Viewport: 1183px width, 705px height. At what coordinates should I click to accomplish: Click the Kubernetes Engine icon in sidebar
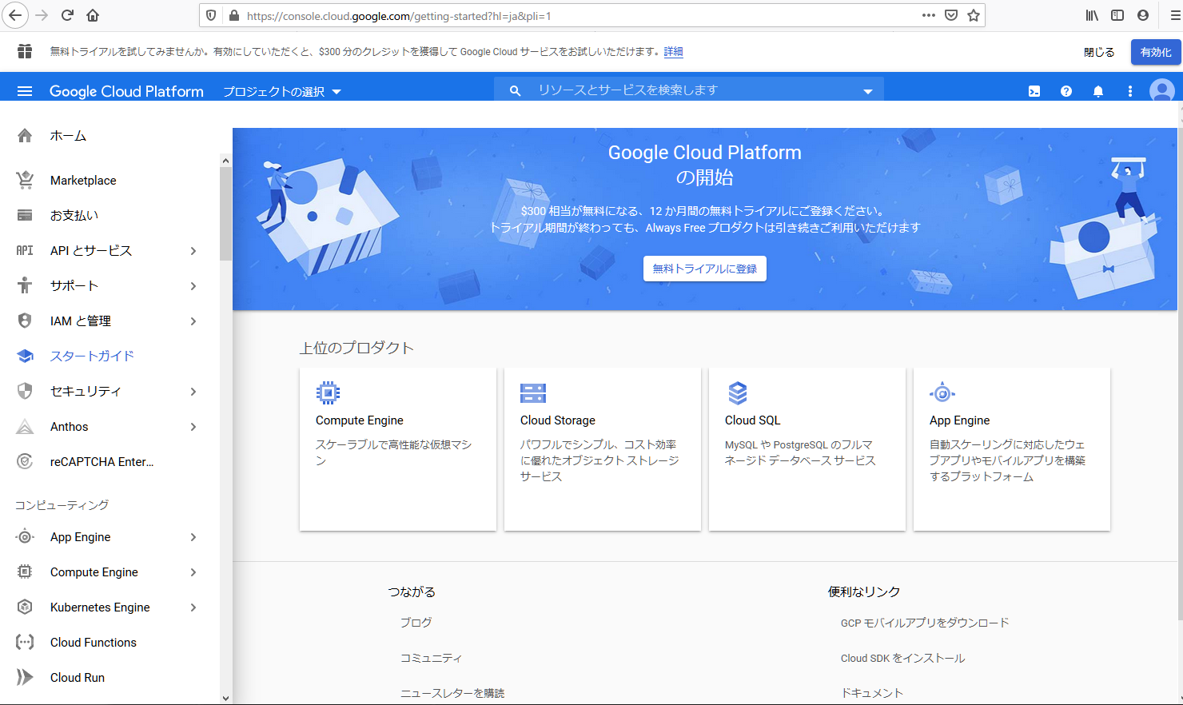(25, 607)
